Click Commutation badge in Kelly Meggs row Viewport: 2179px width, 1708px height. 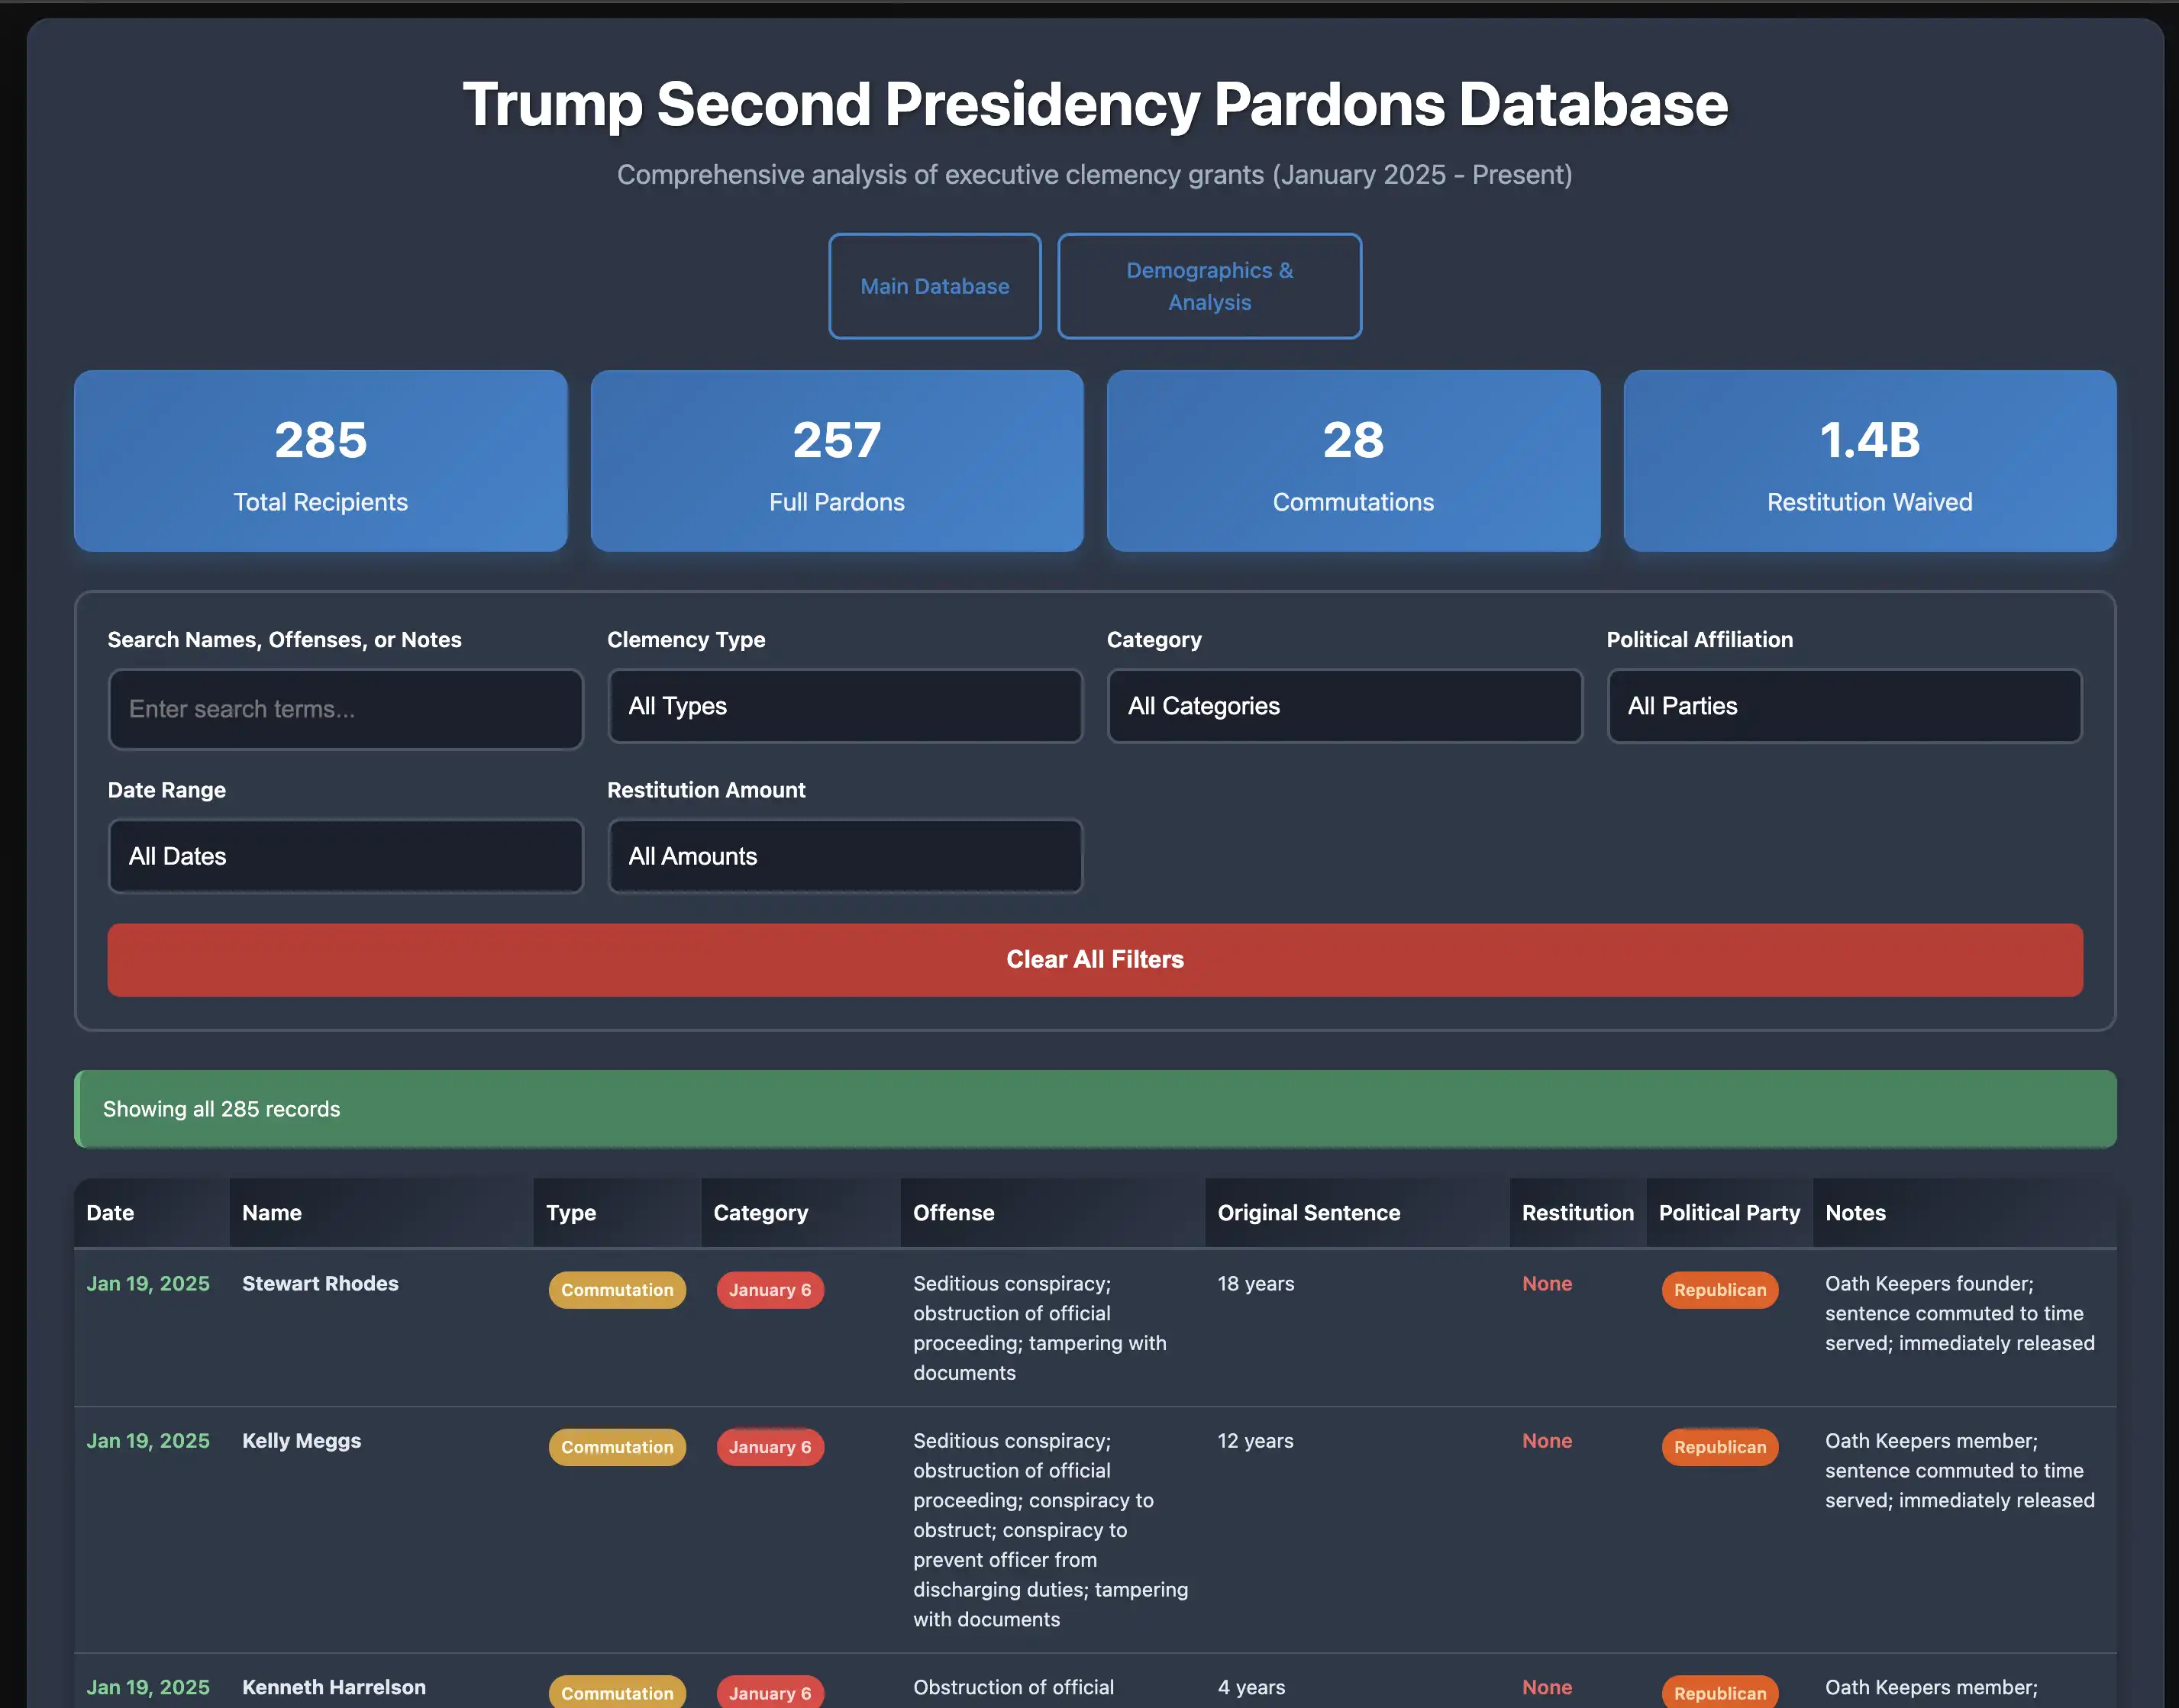[618, 1447]
